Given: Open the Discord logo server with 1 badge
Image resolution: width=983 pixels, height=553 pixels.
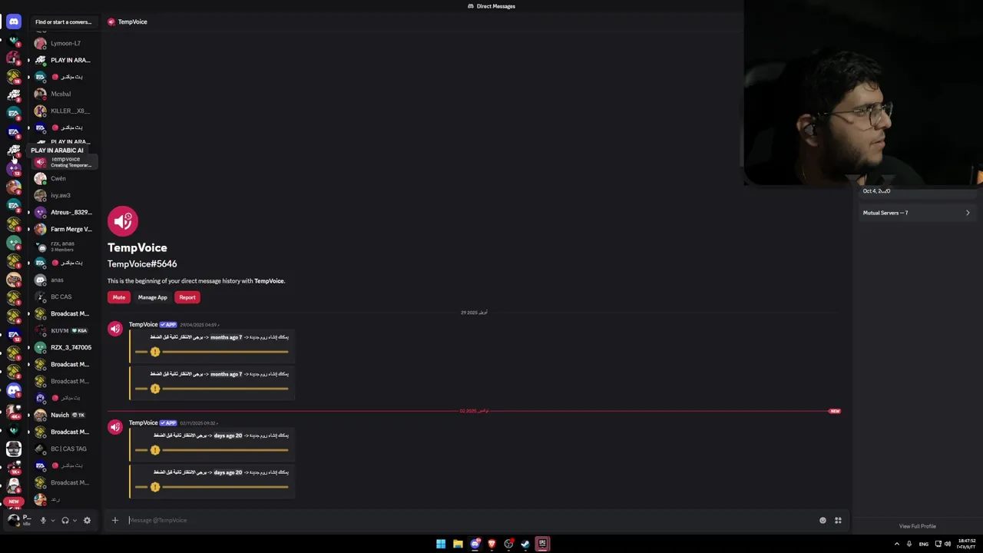Looking at the screenshot, I should (13, 390).
